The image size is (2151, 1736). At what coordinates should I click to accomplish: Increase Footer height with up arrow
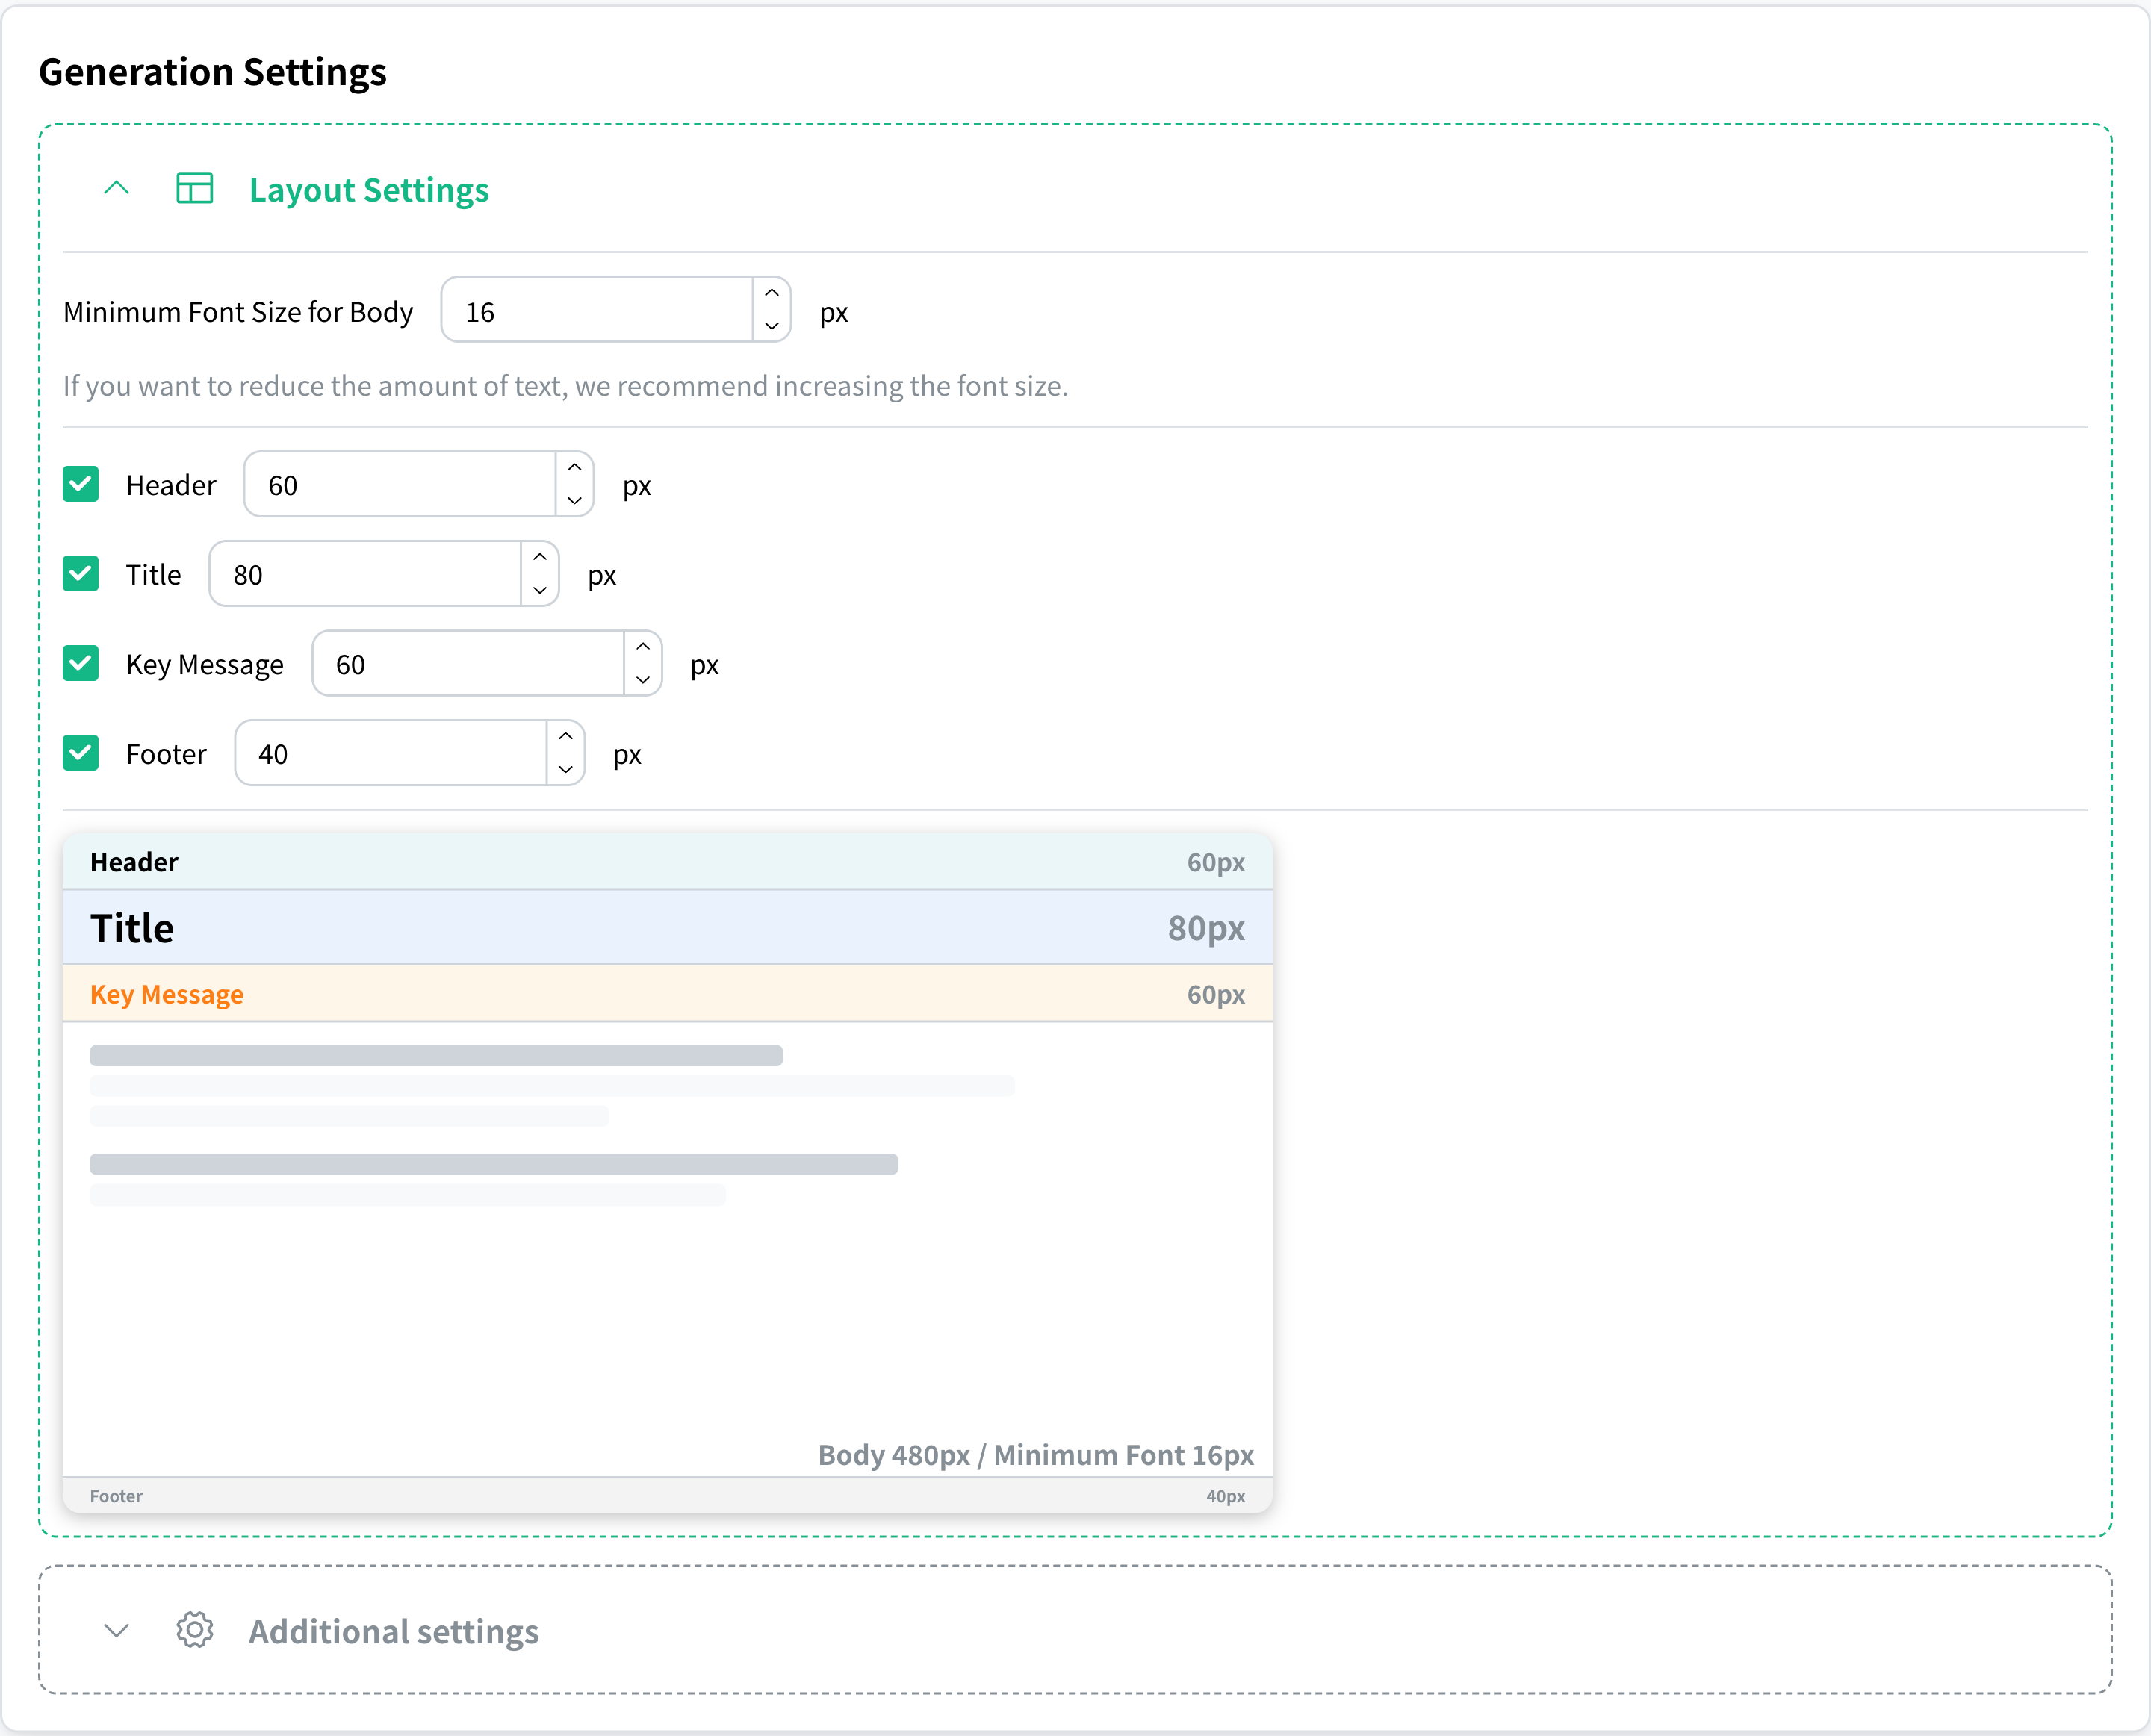tap(566, 736)
